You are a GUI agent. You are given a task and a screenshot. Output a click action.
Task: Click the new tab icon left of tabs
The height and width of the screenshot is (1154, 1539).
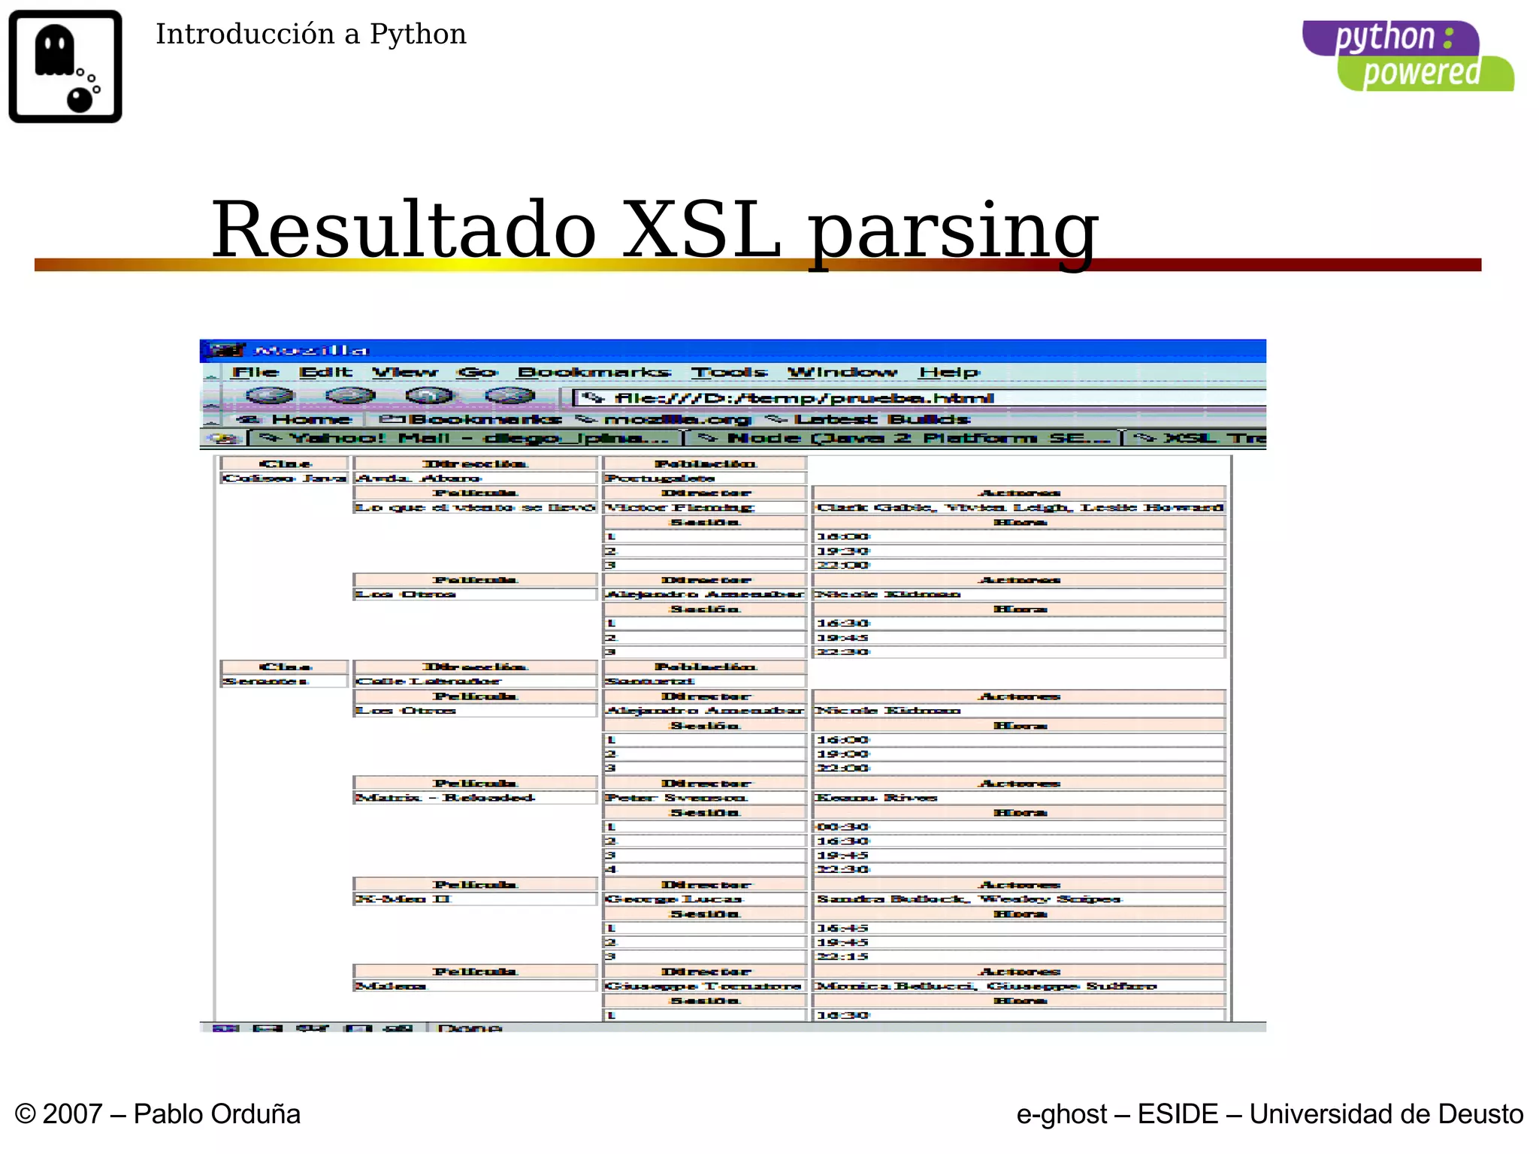point(224,438)
